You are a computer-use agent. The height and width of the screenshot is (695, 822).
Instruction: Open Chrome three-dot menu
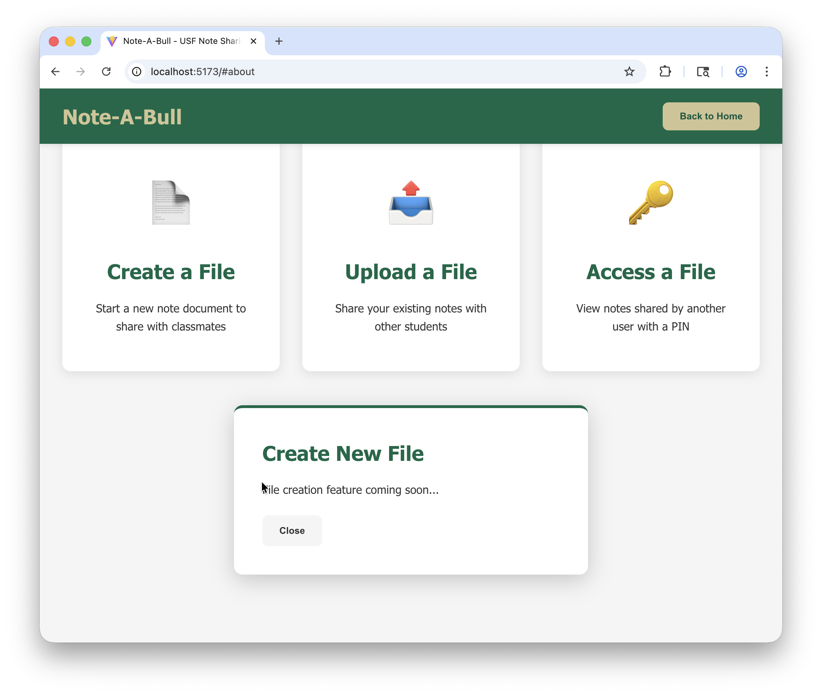click(766, 72)
